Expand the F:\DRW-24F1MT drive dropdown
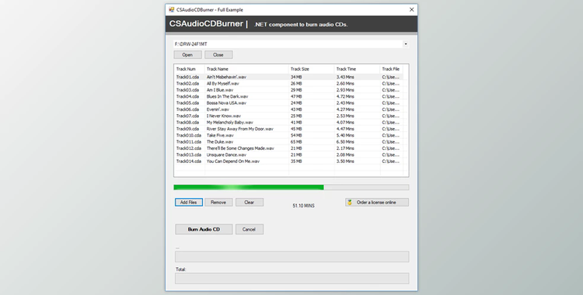 (406, 43)
